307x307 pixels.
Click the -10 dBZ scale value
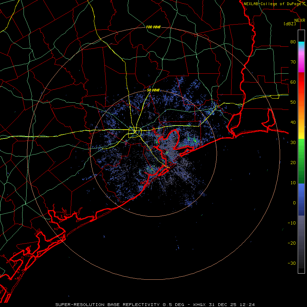point(292,223)
